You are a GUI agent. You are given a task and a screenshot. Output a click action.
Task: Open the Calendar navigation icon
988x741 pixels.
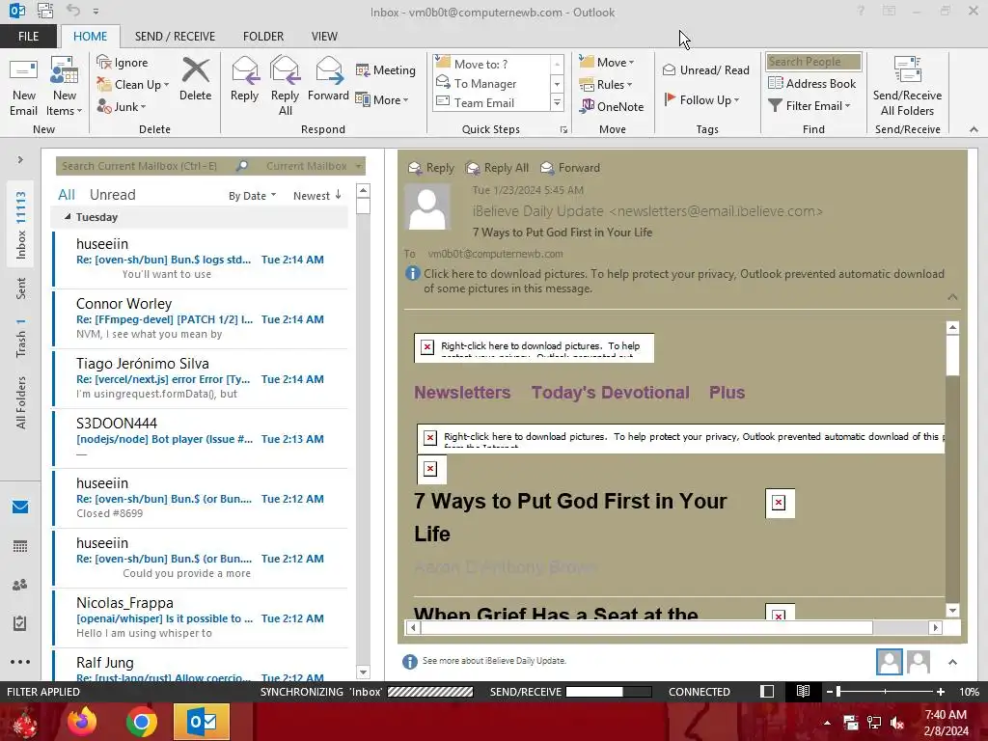tap(20, 546)
